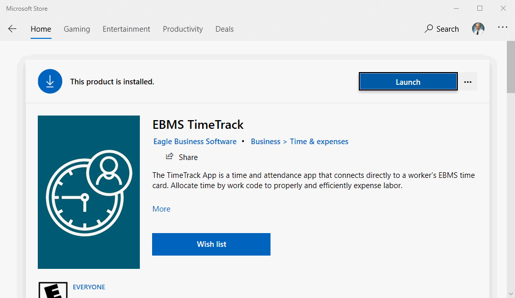Click the Share icon
This screenshot has height=298, width=515.
tap(169, 157)
